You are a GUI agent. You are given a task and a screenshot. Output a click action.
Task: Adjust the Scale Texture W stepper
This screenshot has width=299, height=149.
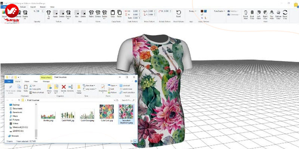click(x=139, y=11)
